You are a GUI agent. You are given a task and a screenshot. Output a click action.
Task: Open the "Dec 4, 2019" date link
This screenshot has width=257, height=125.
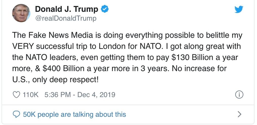97,94
